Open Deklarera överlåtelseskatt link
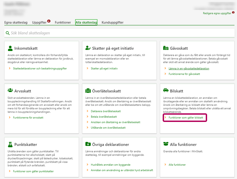 point(106,111)
